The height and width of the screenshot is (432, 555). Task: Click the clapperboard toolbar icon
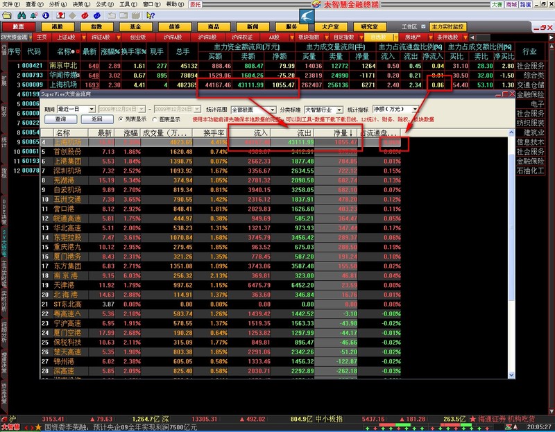(135, 15)
